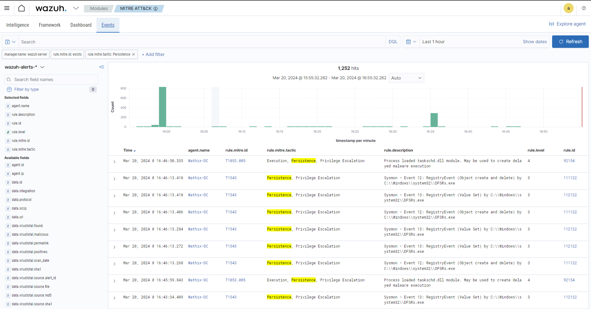
Task: Remove the Persistence tactic filter
Action: point(133,54)
